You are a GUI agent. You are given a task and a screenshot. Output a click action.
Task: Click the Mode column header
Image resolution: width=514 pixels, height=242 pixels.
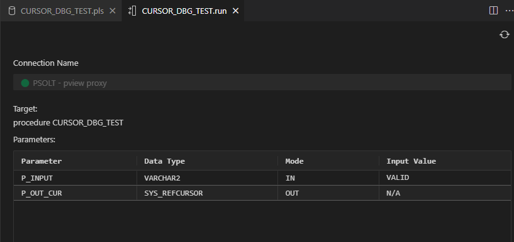click(x=328, y=161)
